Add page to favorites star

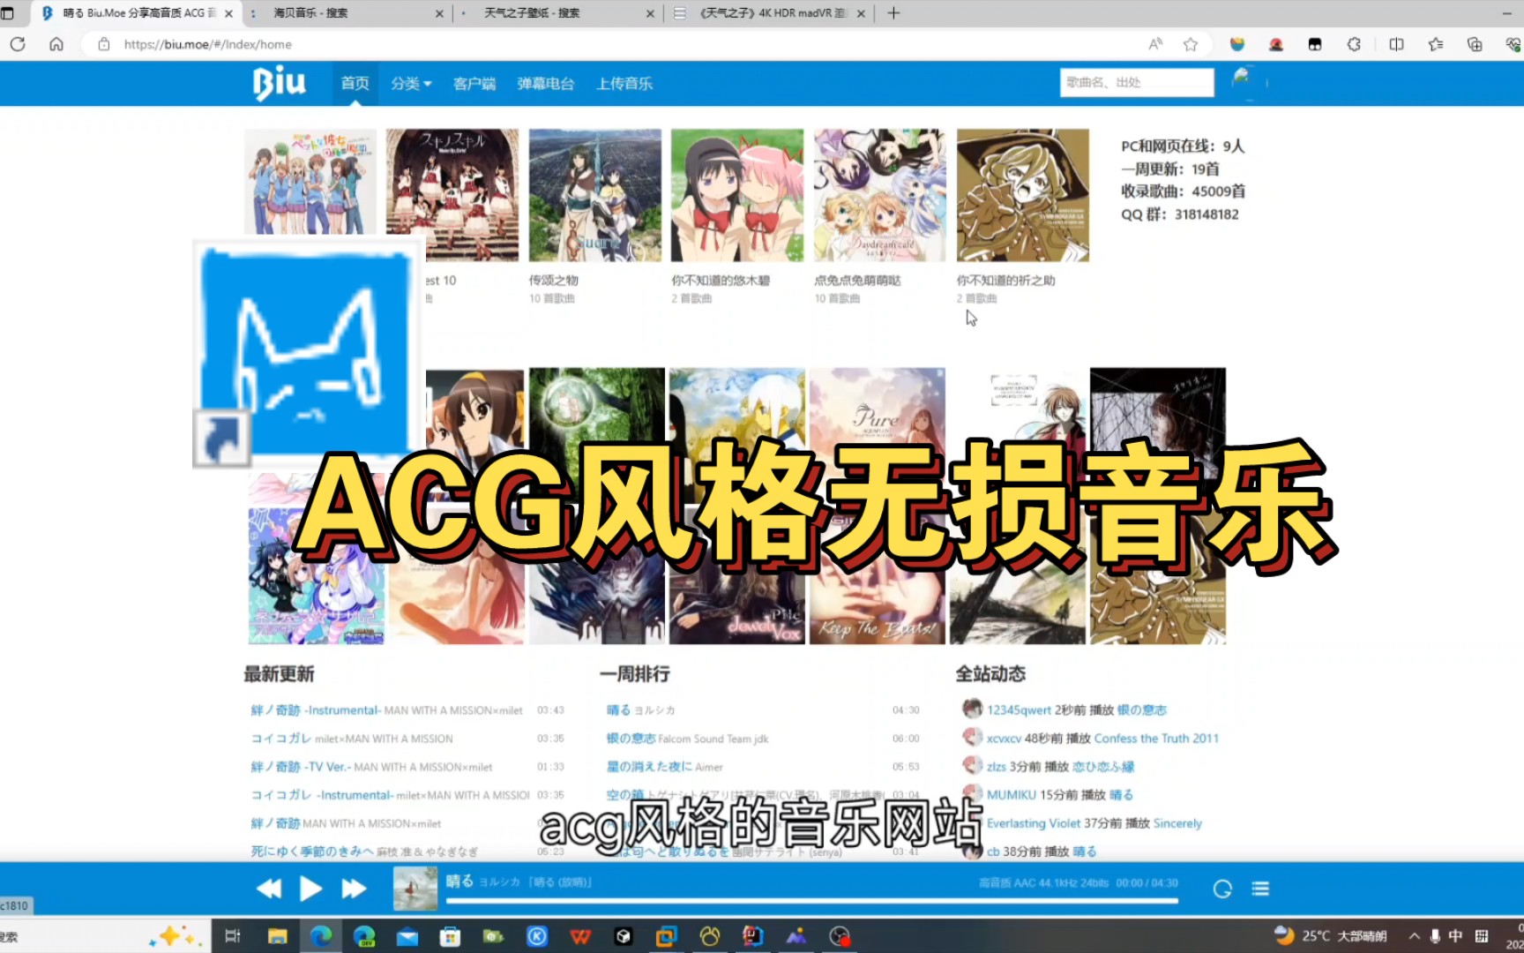(x=1191, y=44)
